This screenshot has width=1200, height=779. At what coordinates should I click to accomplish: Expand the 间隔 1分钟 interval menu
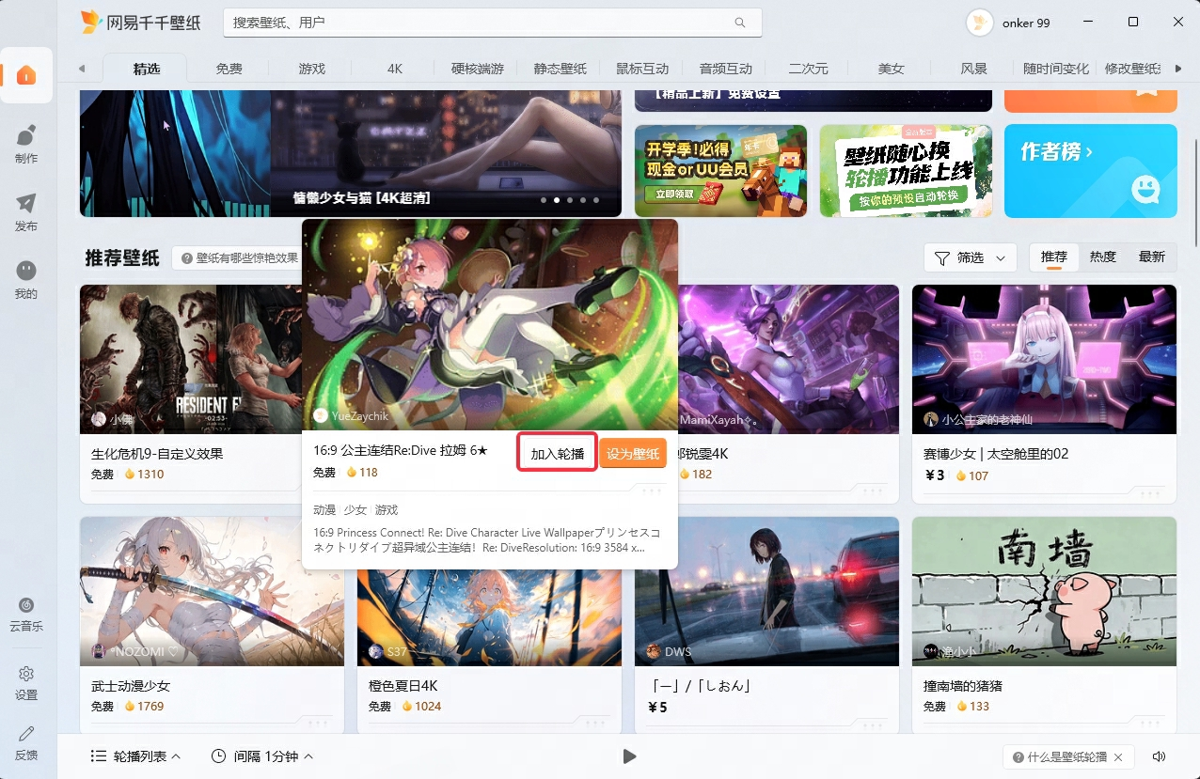pos(262,756)
